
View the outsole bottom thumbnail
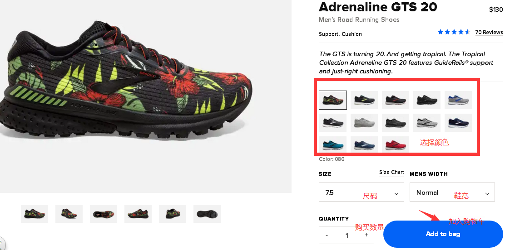pyautogui.click(x=207, y=214)
